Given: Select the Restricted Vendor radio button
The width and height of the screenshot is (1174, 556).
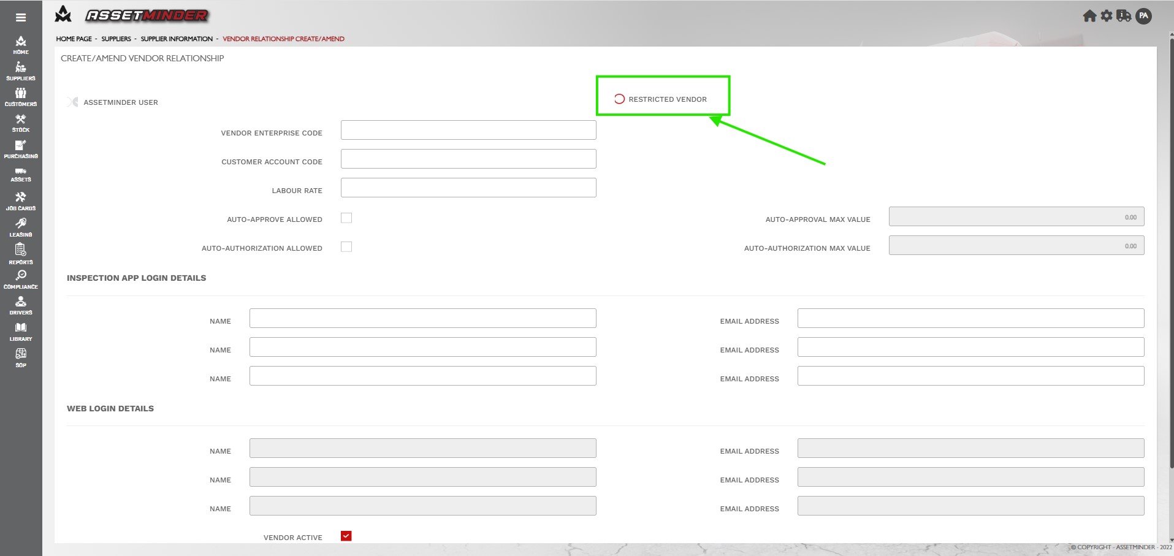Looking at the screenshot, I should pos(619,99).
